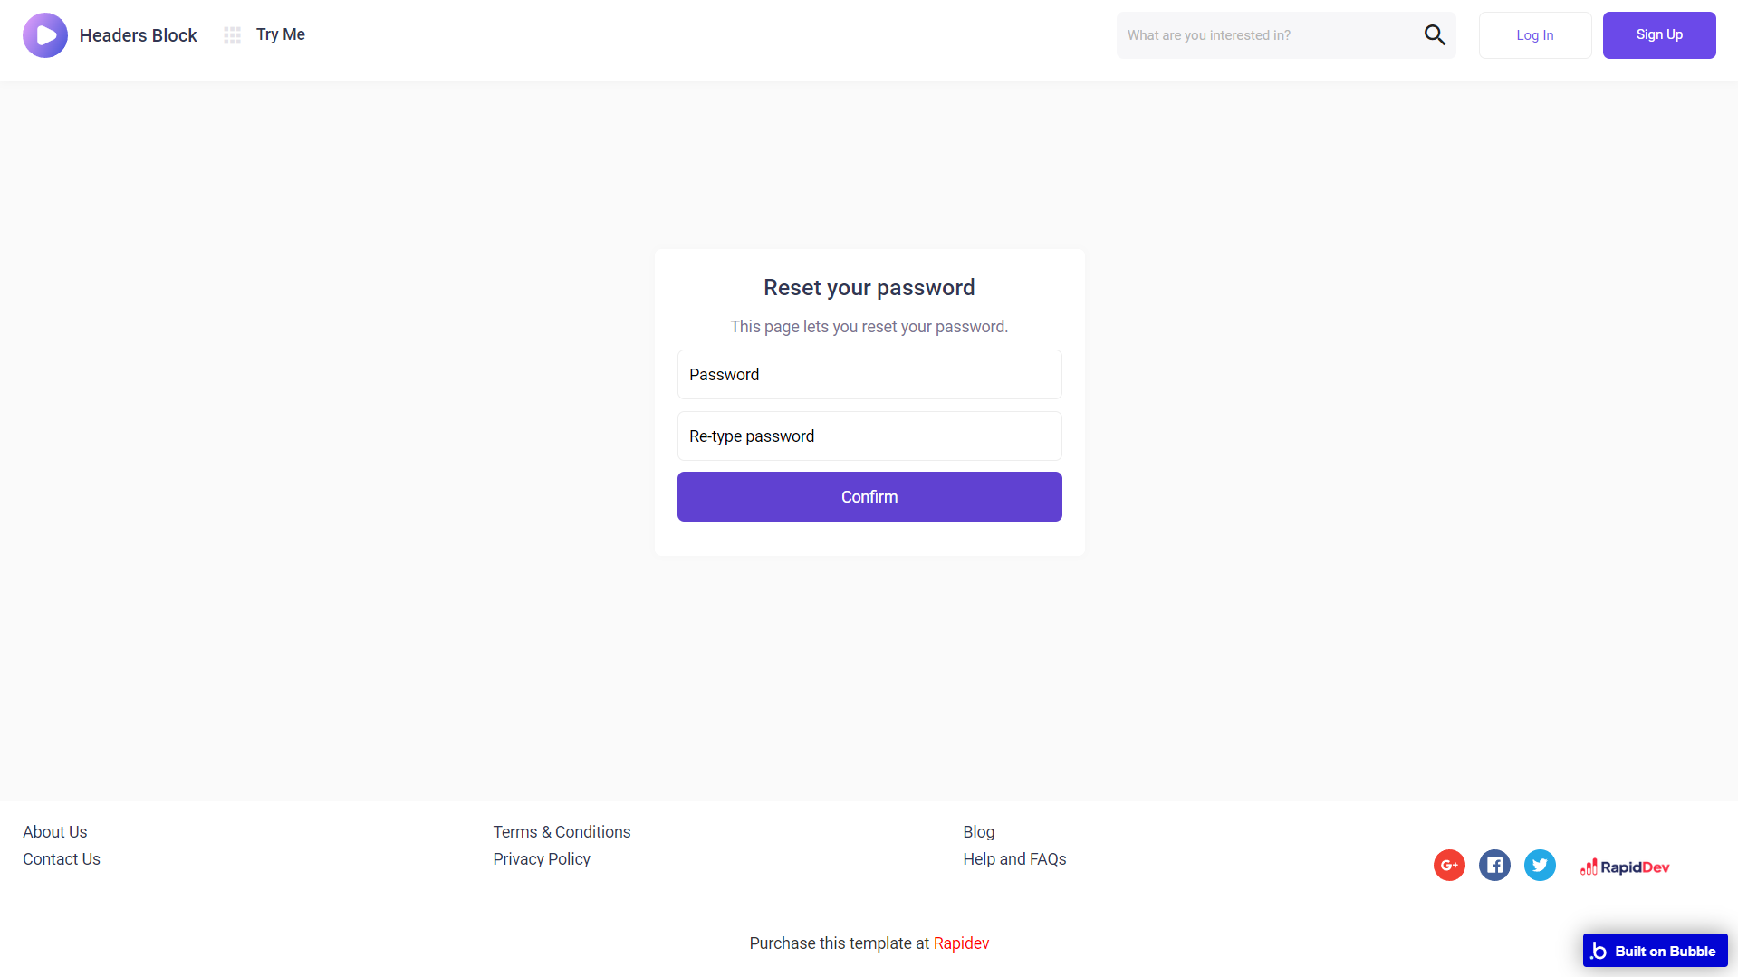Click the Log In button
Screen dimensions: 1738x977
tap(1535, 35)
